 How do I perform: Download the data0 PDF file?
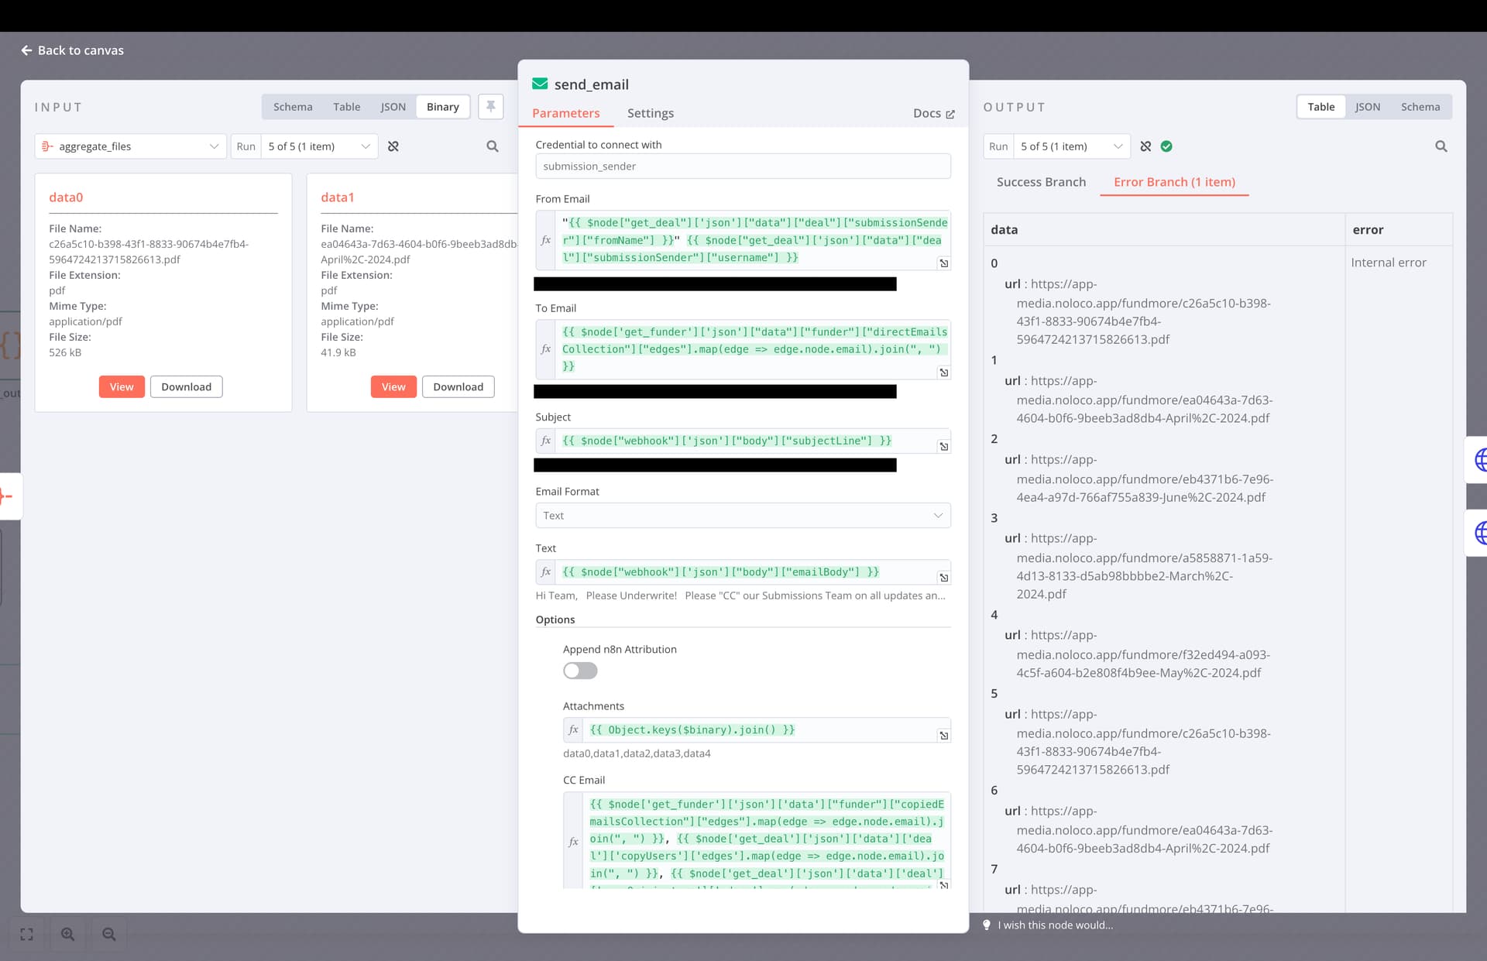187,387
